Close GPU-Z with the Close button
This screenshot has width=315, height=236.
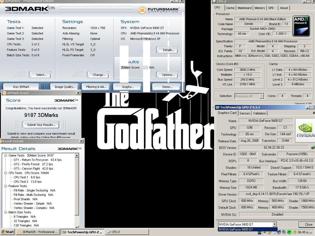pyautogui.click(x=307, y=224)
